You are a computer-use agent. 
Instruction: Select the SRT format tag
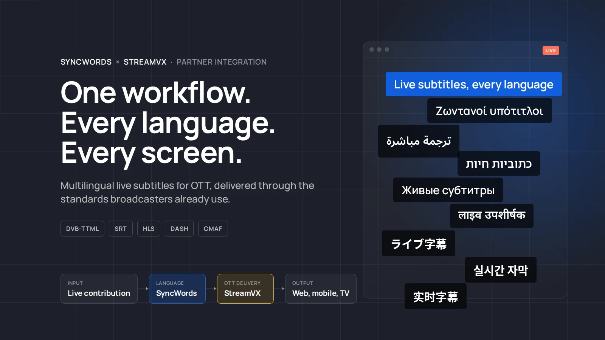(x=121, y=229)
